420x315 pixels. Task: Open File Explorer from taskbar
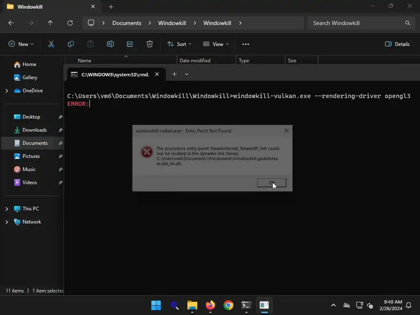(x=192, y=305)
